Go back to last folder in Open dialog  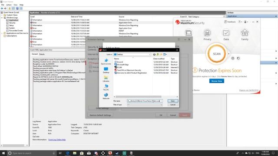click(154, 55)
